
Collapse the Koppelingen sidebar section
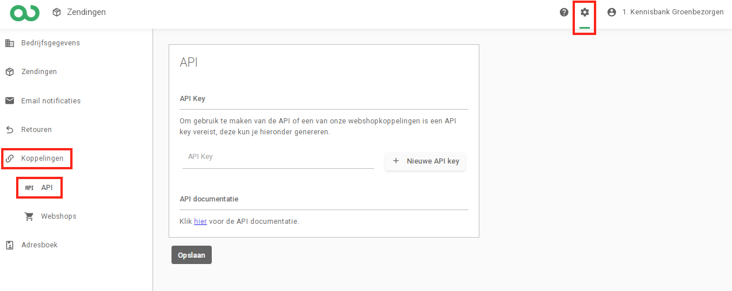(x=42, y=158)
